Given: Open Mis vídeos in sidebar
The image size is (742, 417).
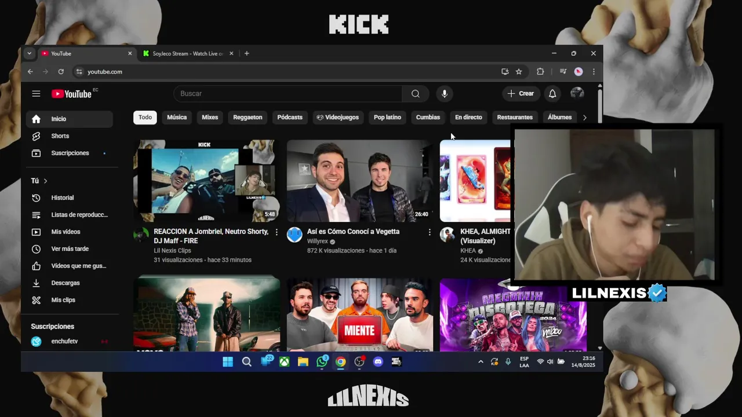Looking at the screenshot, I should tap(70, 232).
